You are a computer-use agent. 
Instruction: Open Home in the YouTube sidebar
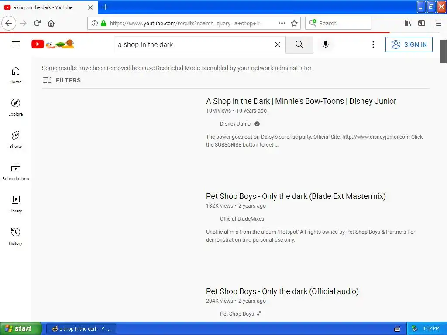15,75
